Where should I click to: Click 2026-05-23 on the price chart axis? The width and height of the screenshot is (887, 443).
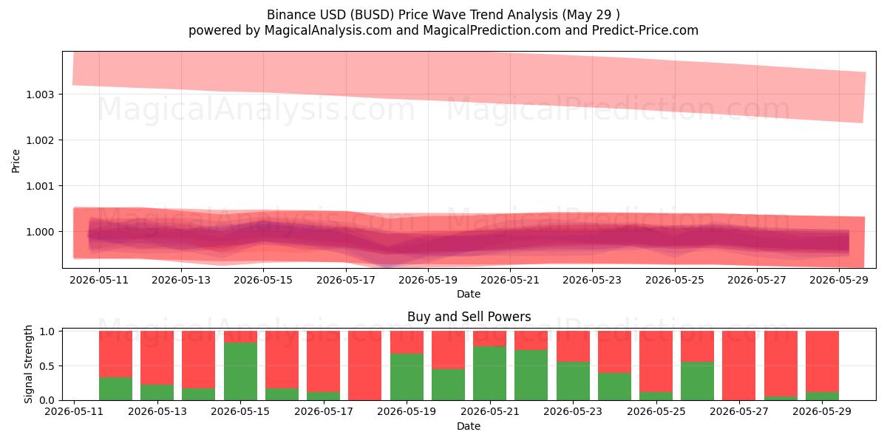592,280
